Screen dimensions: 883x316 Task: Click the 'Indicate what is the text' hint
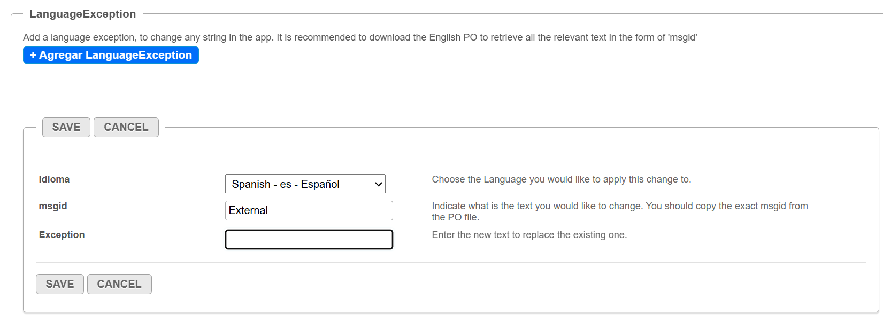[620, 211]
